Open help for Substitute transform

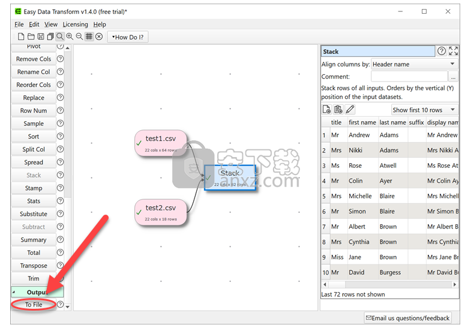[x=61, y=214]
